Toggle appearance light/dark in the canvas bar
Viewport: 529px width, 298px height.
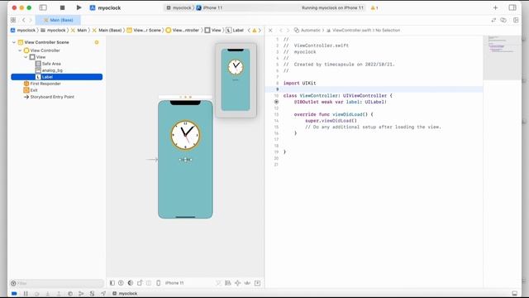(131, 283)
